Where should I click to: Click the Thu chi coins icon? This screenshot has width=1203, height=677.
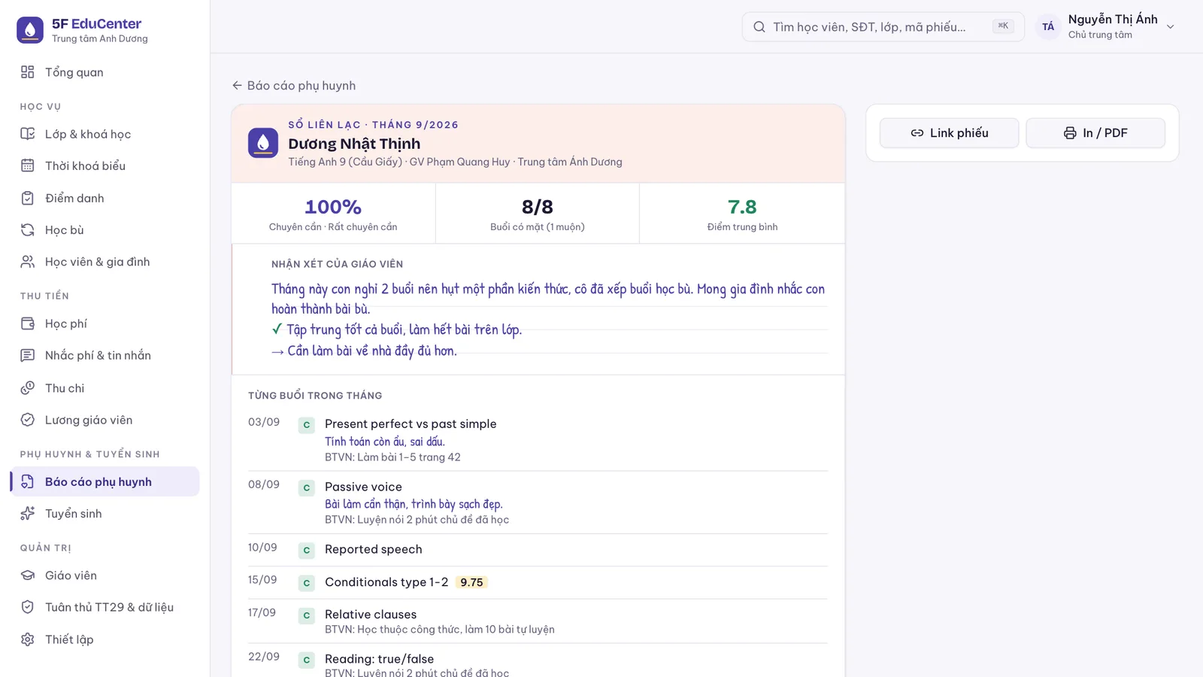pyautogui.click(x=28, y=388)
